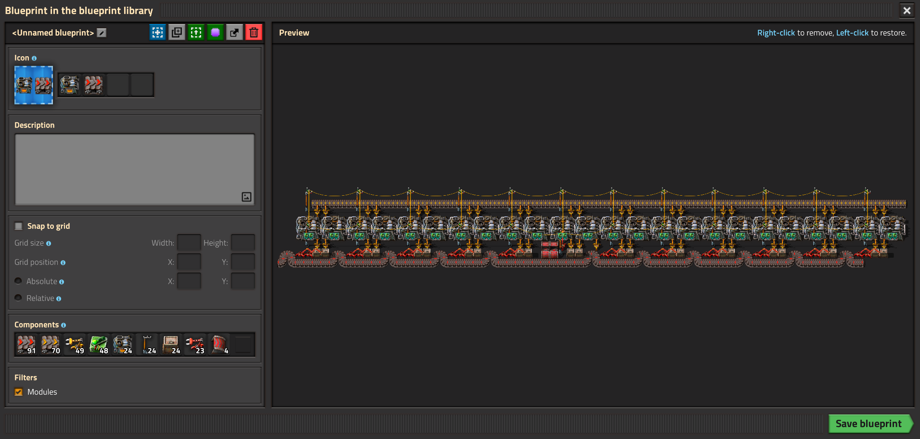Click the info icon next to Grid position
Viewport: 920px width, 439px height.
tap(63, 263)
